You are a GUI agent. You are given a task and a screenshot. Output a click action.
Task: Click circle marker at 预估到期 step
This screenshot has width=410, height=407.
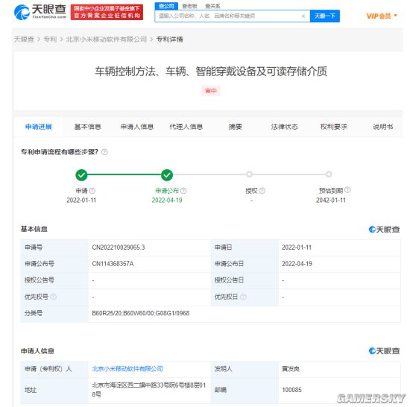(329, 174)
